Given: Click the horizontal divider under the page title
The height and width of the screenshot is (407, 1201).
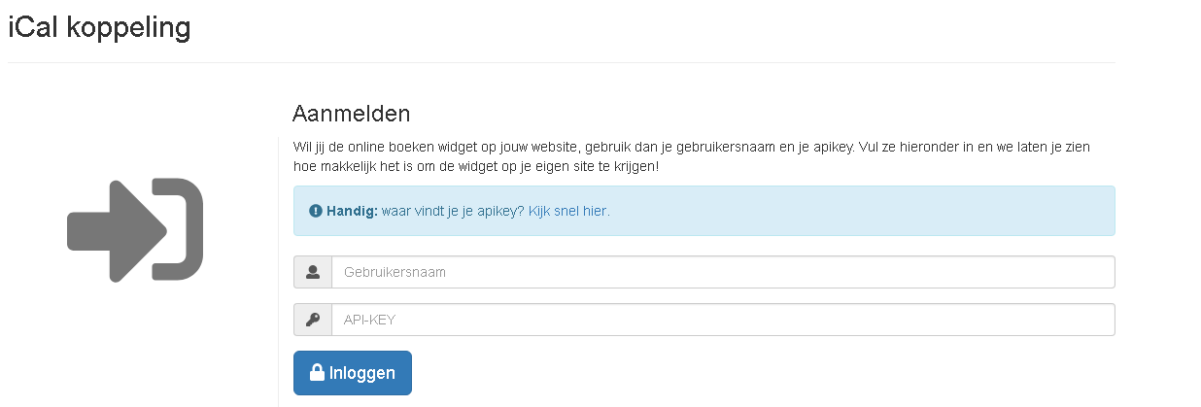Looking at the screenshot, I should point(562,63).
